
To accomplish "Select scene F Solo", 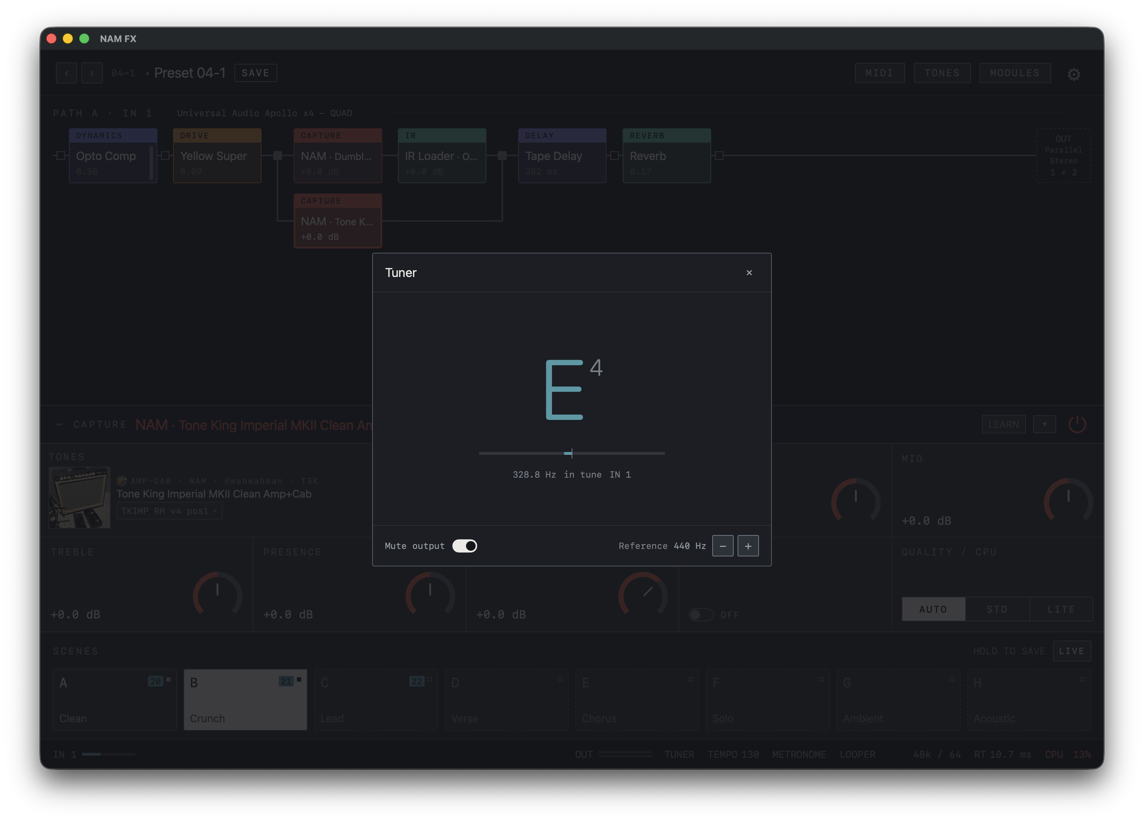I will coord(768,699).
